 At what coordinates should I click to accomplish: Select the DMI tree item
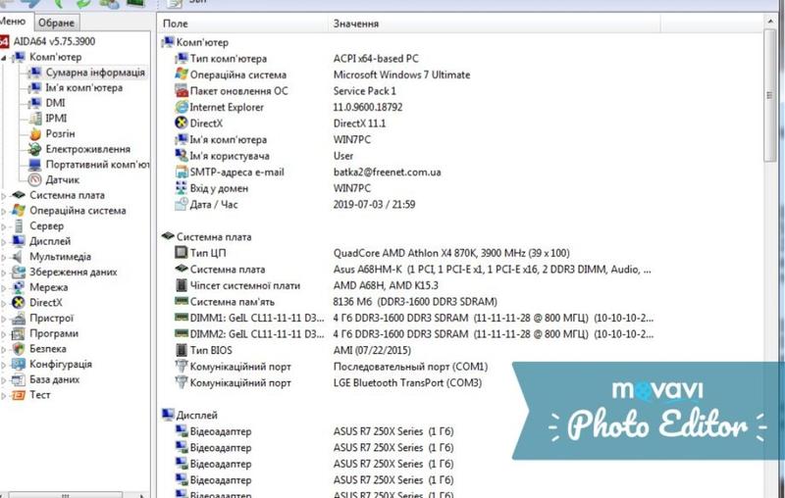(55, 103)
